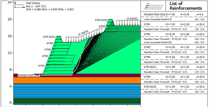Click the orange soil layer
The width and height of the screenshot is (209, 107).
point(77,80)
